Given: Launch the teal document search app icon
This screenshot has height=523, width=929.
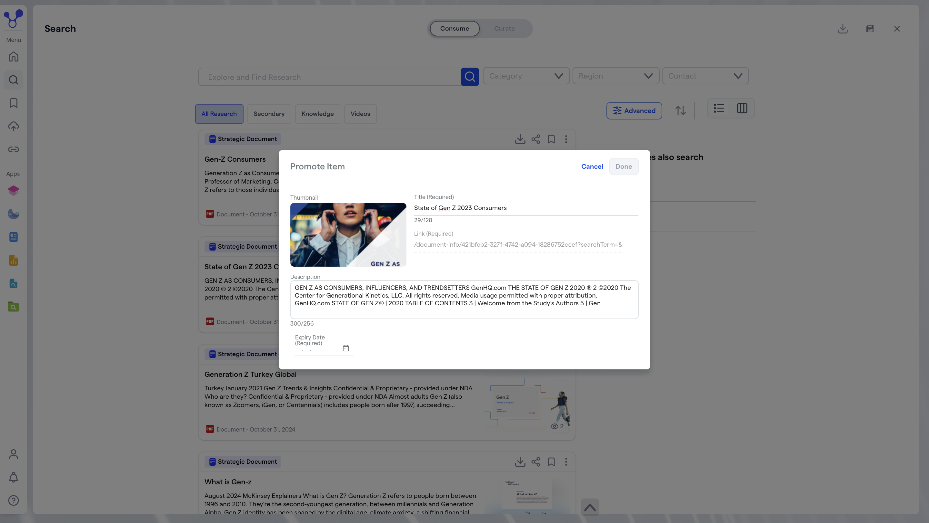Looking at the screenshot, I should pos(13,284).
